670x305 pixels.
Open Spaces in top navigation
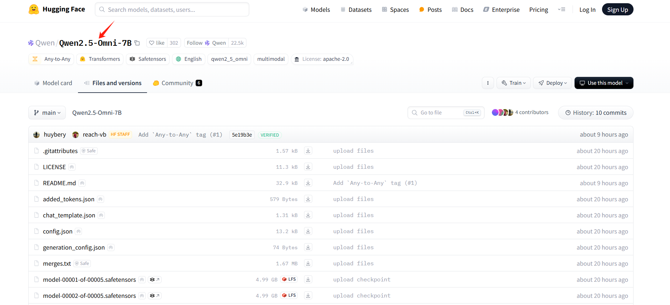[395, 10]
